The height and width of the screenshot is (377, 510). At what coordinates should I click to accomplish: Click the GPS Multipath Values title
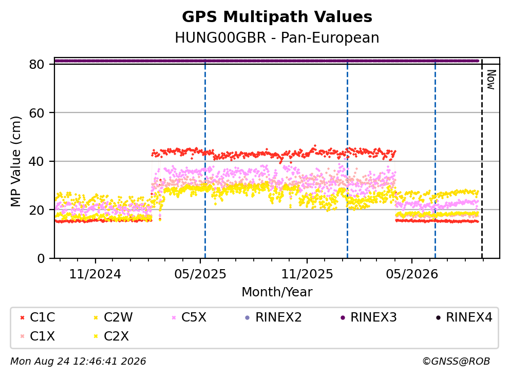point(277,17)
